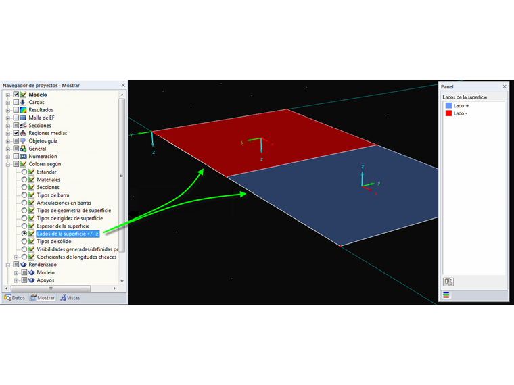The image size is (514, 385).
Task: Expand the Cargas tree node
Action: pyautogui.click(x=8, y=103)
